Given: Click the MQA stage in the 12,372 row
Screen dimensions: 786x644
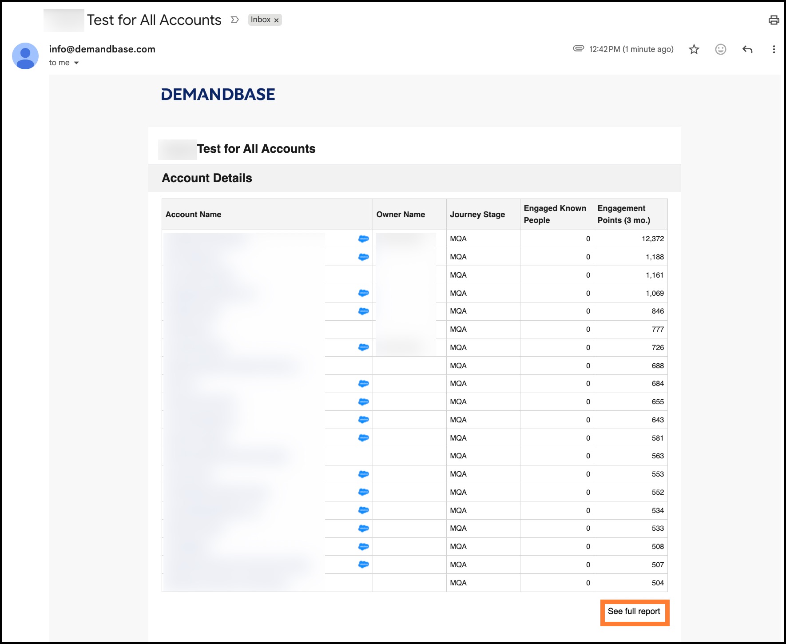Looking at the screenshot, I should [x=458, y=239].
